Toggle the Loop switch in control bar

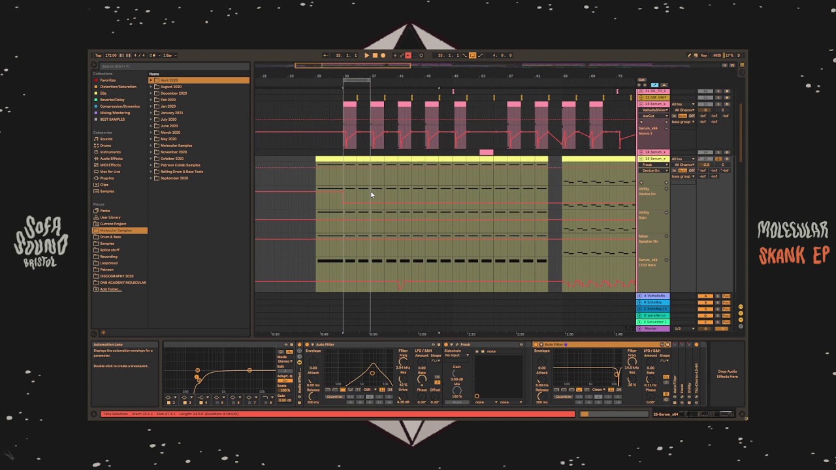[472, 55]
